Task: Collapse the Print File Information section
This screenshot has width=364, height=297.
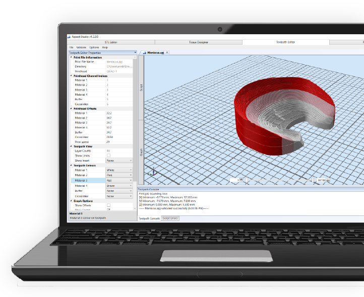Action: [71, 57]
